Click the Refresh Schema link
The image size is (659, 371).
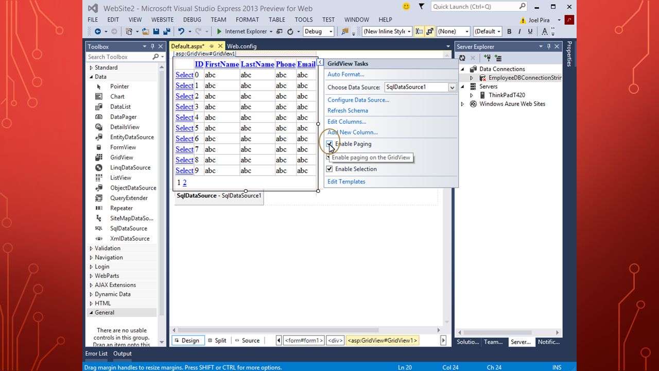(x=348, y=111)
